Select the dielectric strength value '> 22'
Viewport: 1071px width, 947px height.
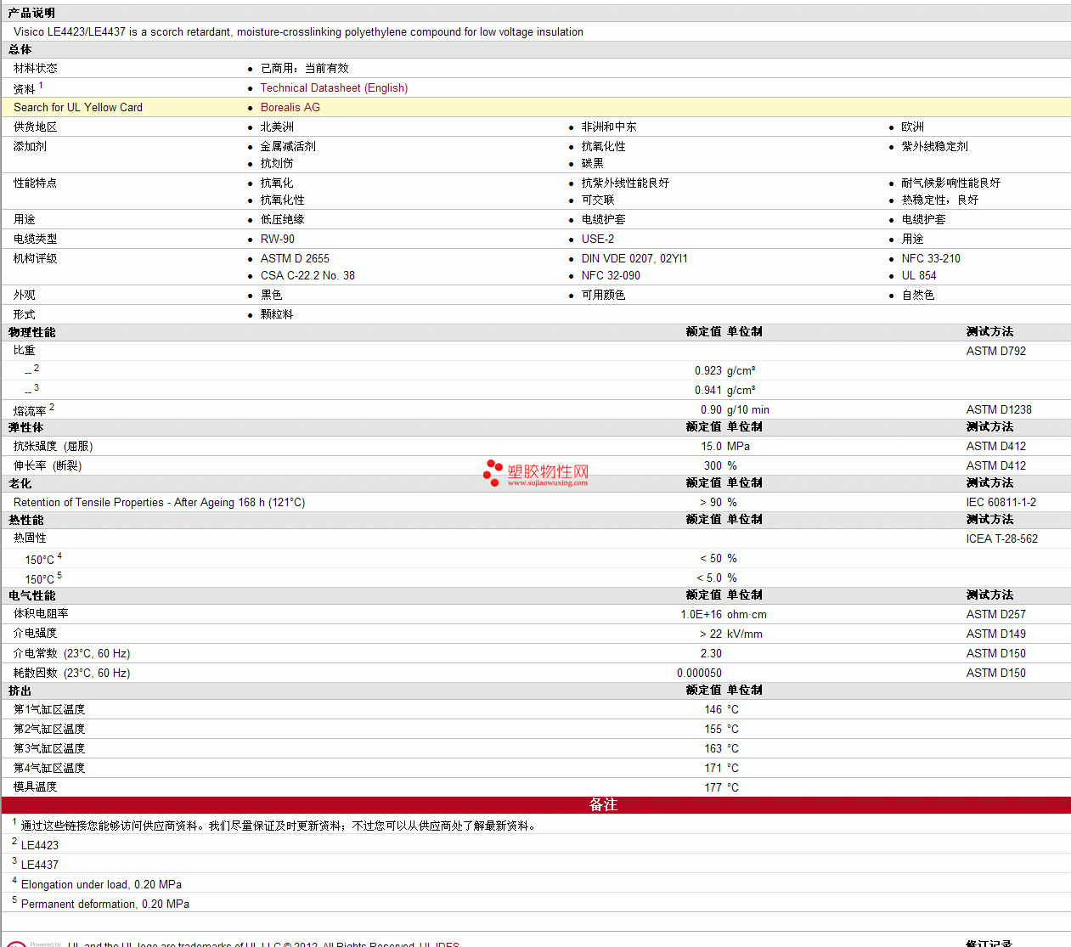tap(711, 634)
